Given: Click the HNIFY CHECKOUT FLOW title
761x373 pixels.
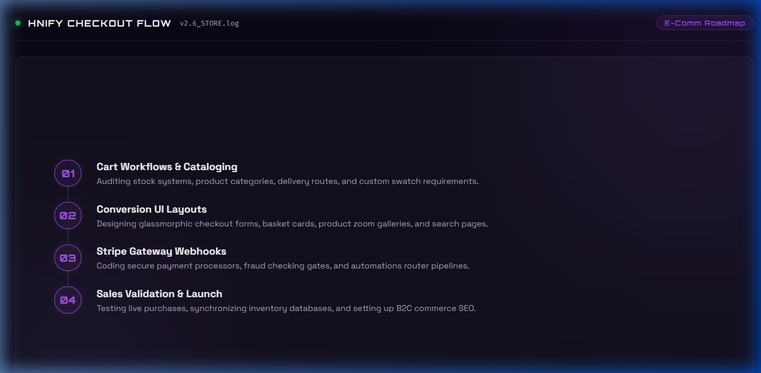Looking at the screenshot, I should (99, 23).
